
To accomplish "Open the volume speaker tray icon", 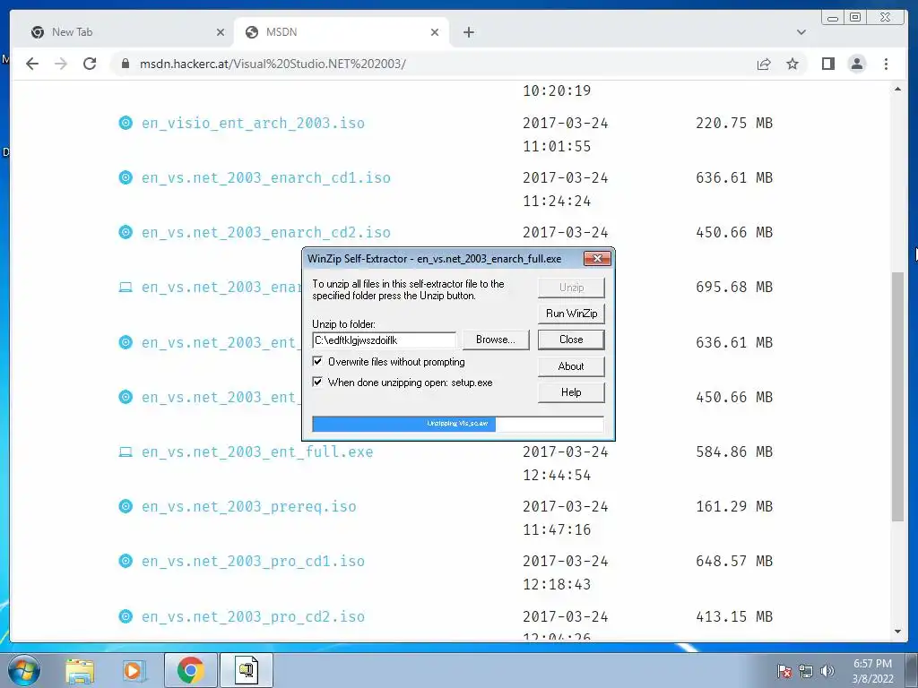I will point(827,671).
